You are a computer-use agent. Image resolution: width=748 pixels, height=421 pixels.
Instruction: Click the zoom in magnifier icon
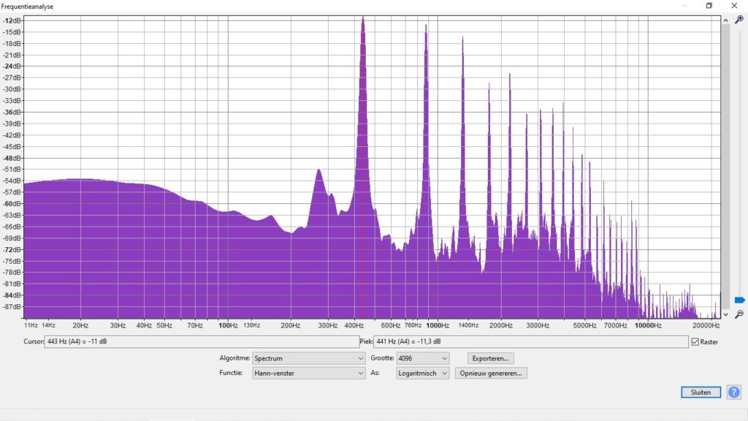[739, 20]
